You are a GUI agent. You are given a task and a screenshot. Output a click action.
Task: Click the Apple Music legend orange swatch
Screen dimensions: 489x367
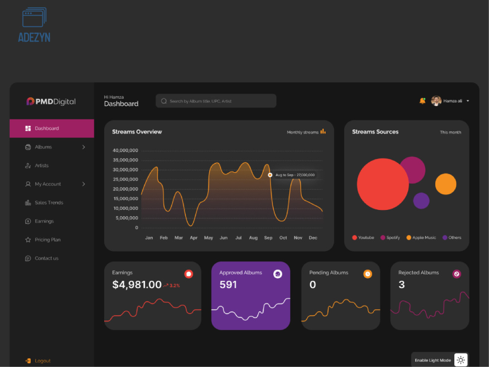(408, 237)
